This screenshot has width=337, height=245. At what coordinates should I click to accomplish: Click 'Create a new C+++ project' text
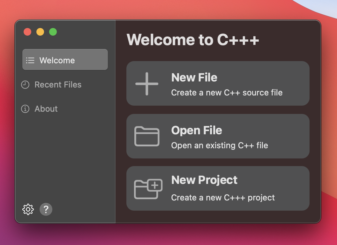pos(223,197)
